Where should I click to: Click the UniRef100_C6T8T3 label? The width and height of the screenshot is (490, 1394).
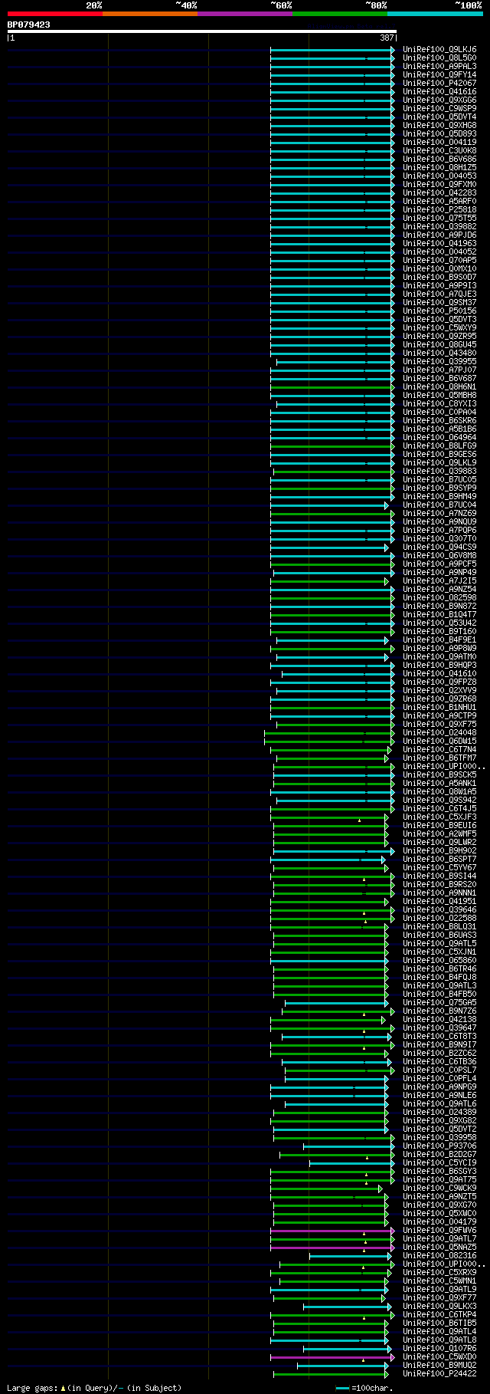pos(439,1037)
